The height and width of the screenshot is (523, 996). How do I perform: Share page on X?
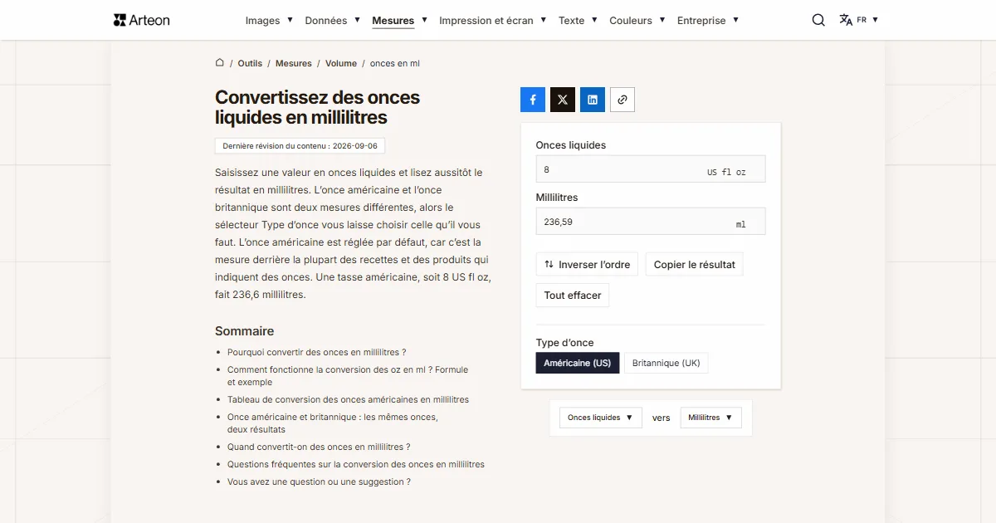563,100
